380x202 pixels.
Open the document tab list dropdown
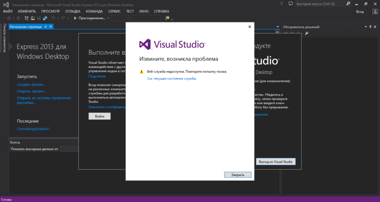278,27
